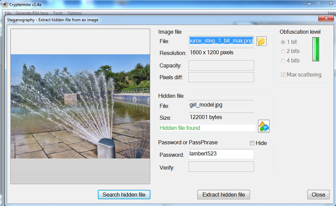Click the fountain image preview

point(80,107)
